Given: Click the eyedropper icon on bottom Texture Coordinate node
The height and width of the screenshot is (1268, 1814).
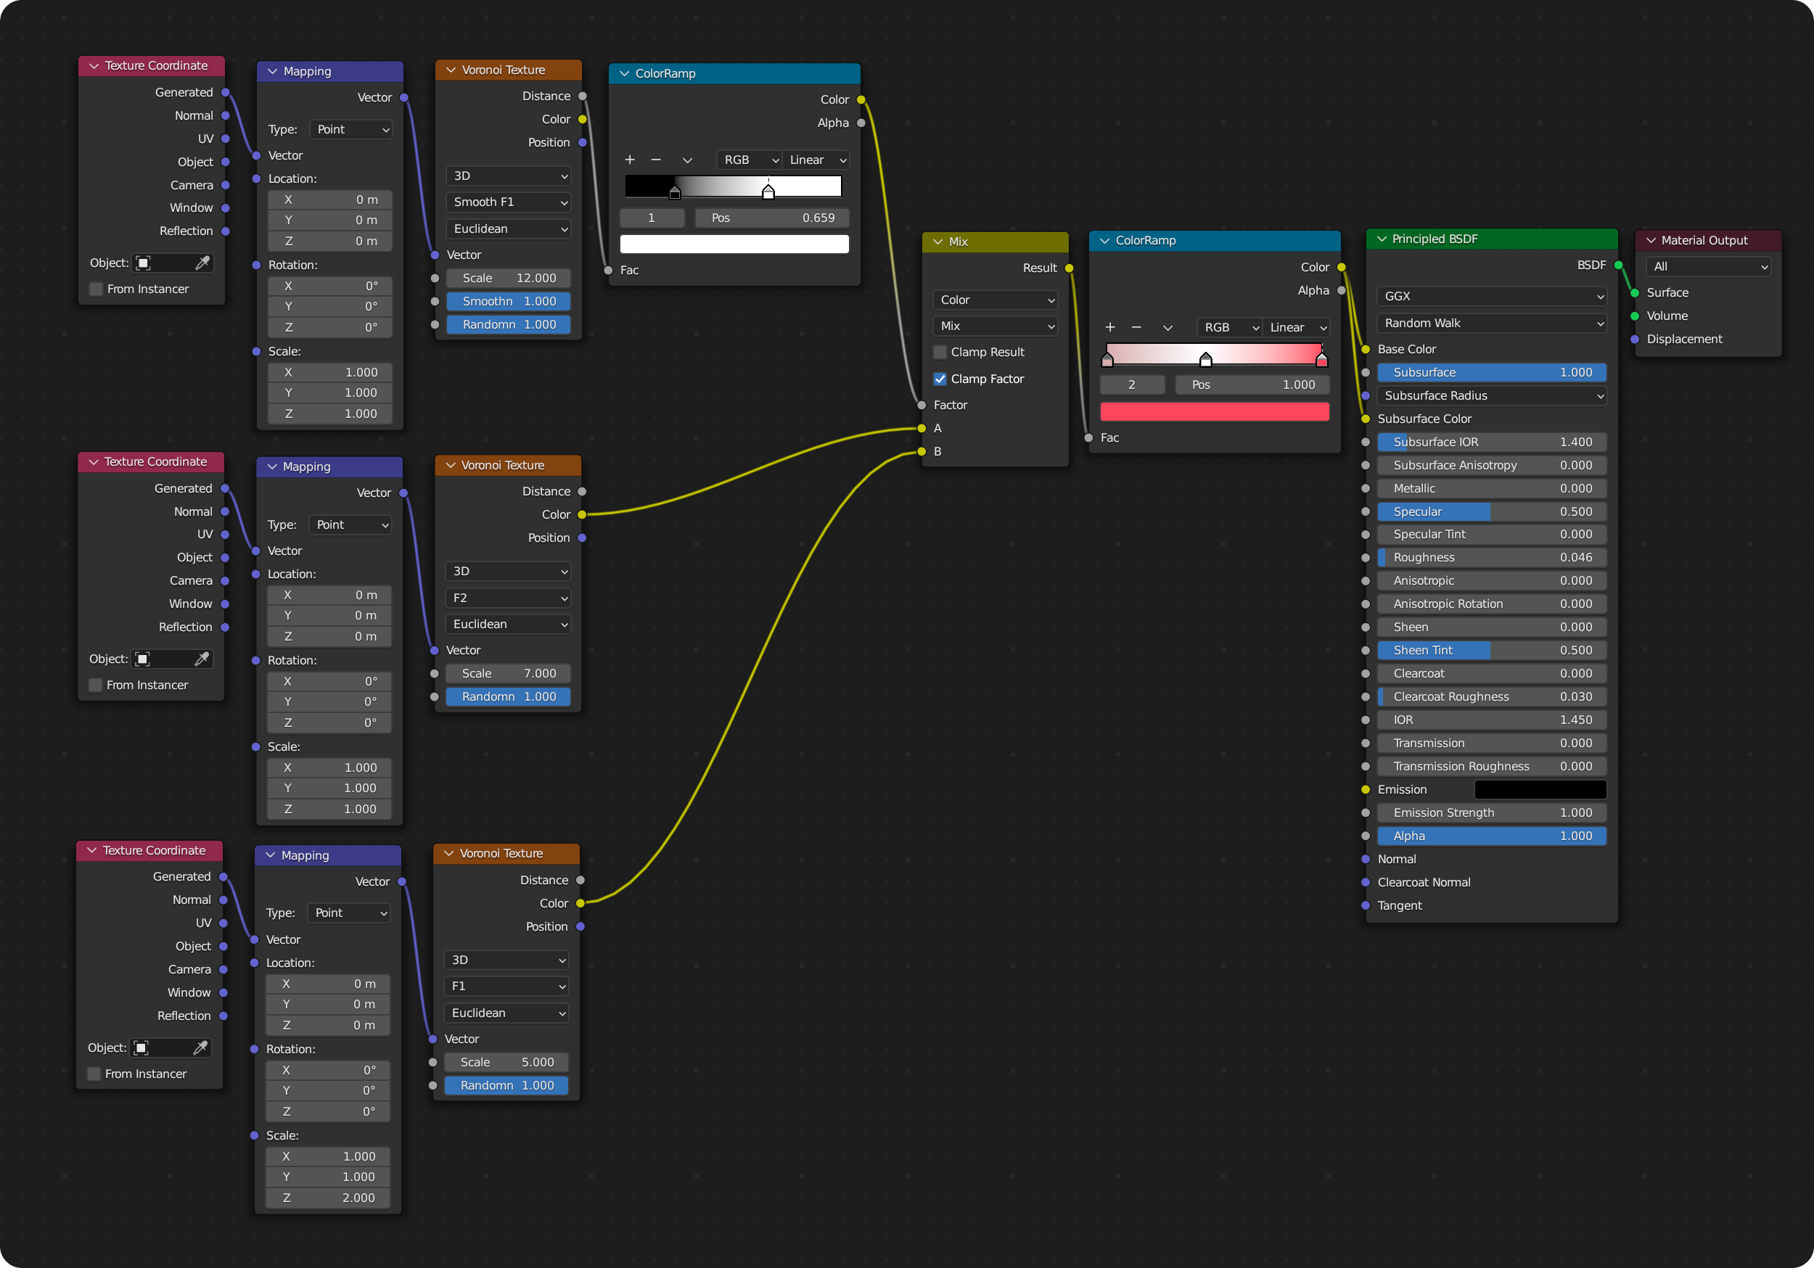Looking at the screenshot, I should 202,1047.
